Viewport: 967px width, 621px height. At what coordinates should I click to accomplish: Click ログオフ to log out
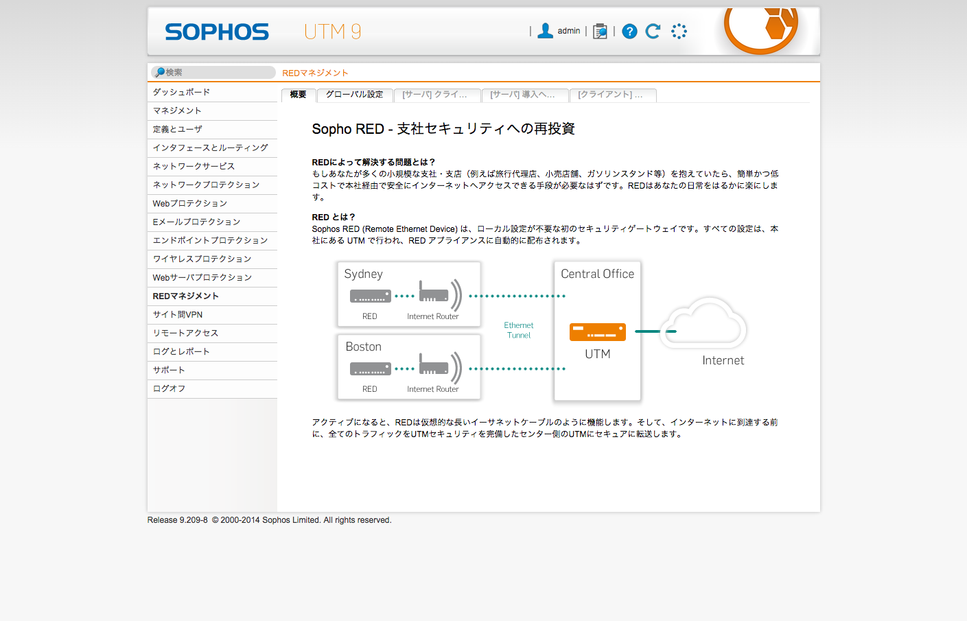[x=212, y=388]
